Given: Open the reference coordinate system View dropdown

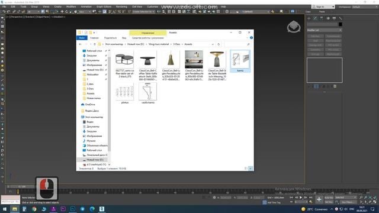Looking at the screenshot, I should click(85, 12).
